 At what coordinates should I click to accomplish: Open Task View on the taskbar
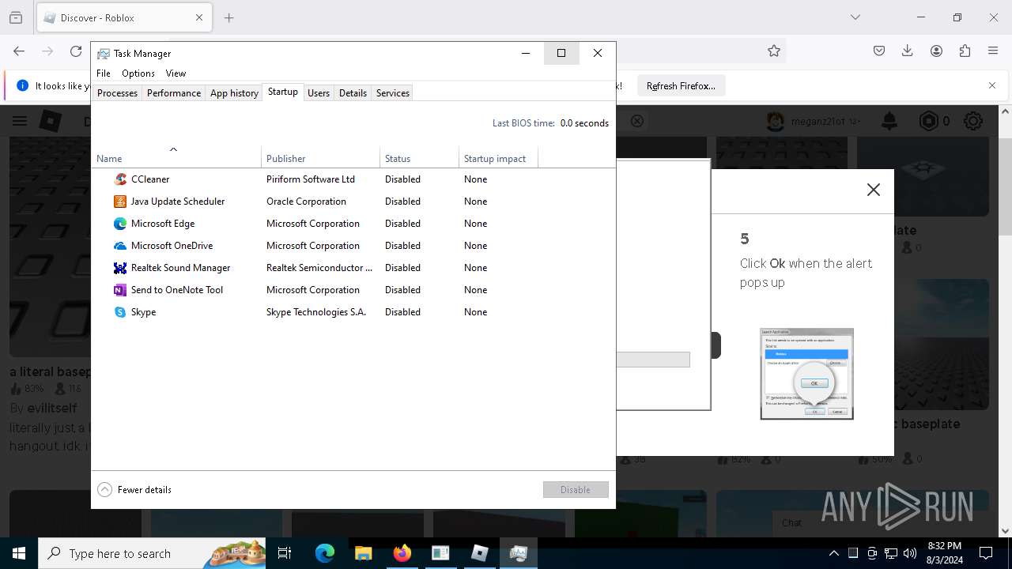285,553
